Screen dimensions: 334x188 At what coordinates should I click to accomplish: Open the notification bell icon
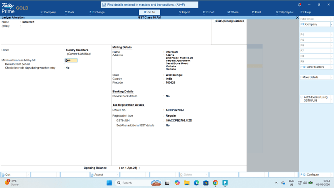pyautogui.click(x=299, y=4)
